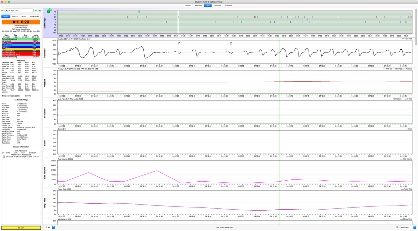Click the Pressure graph title
The image size is (418, 231).
click(x=45, y=83)
